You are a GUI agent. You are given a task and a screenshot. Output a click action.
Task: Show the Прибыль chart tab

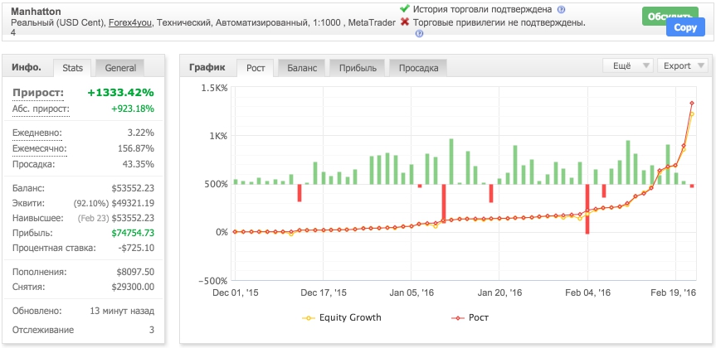click(358, 68)
